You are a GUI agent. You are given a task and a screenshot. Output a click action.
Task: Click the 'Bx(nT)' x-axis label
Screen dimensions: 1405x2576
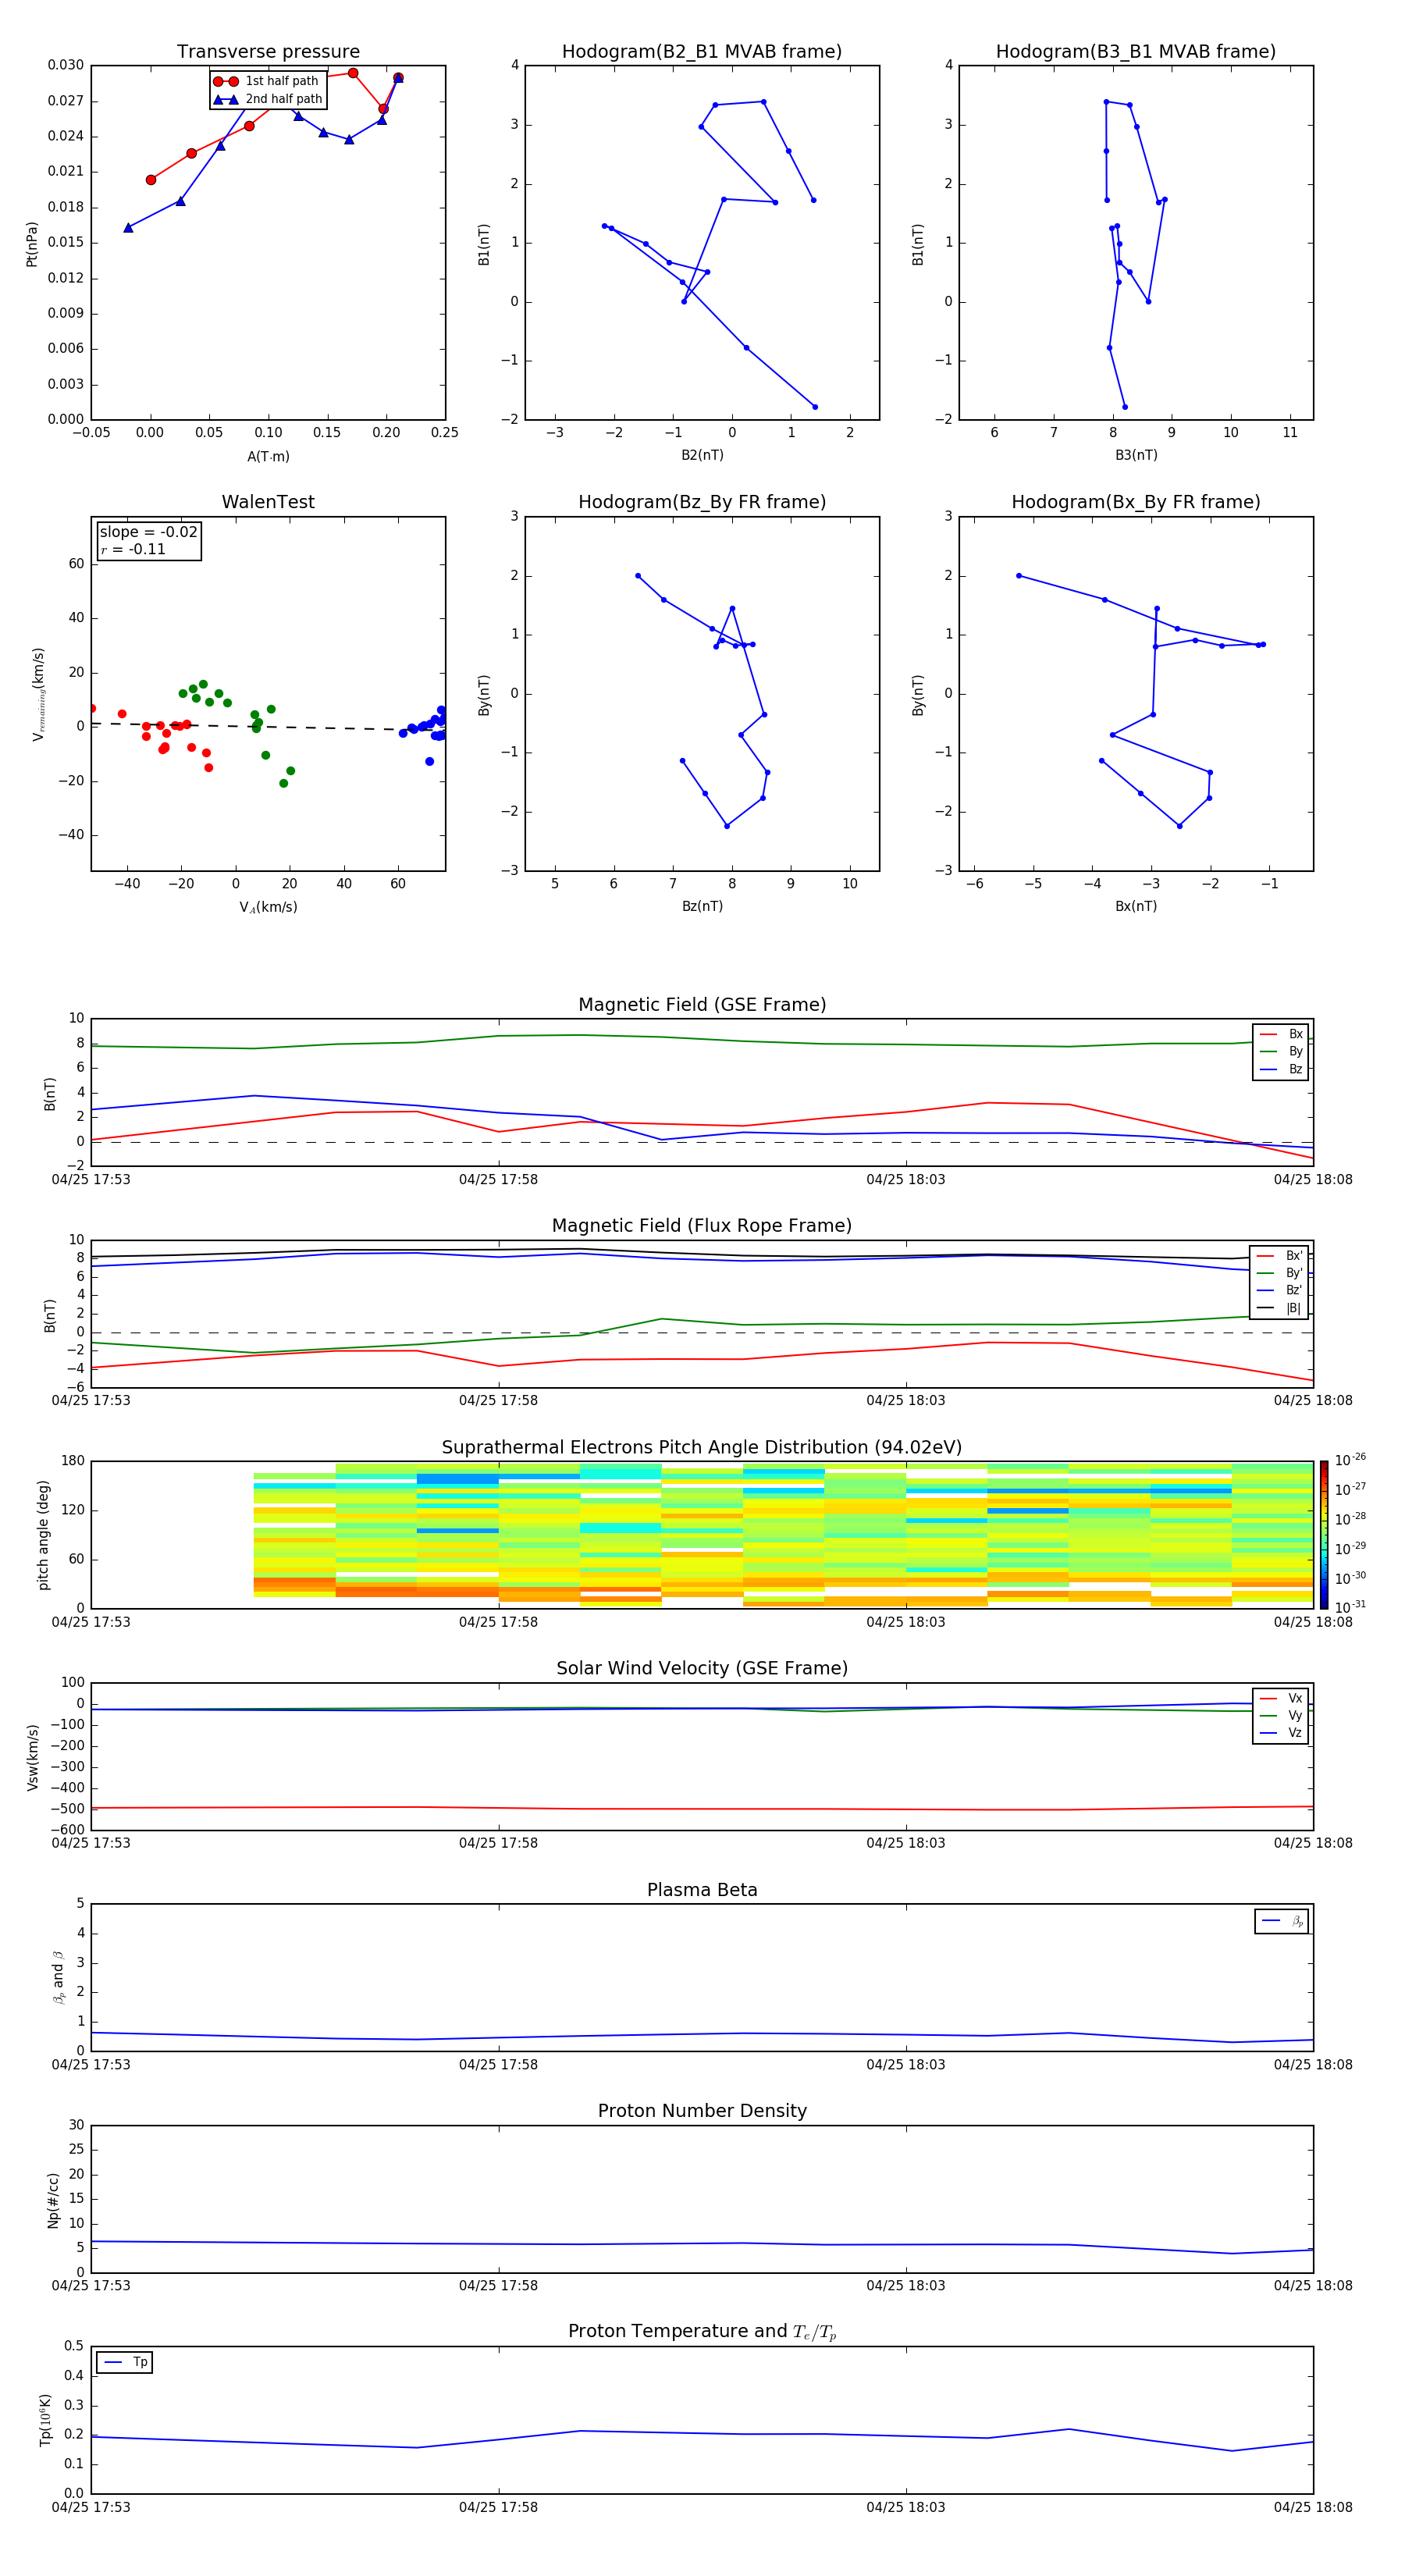click(x=1136, y=906)
